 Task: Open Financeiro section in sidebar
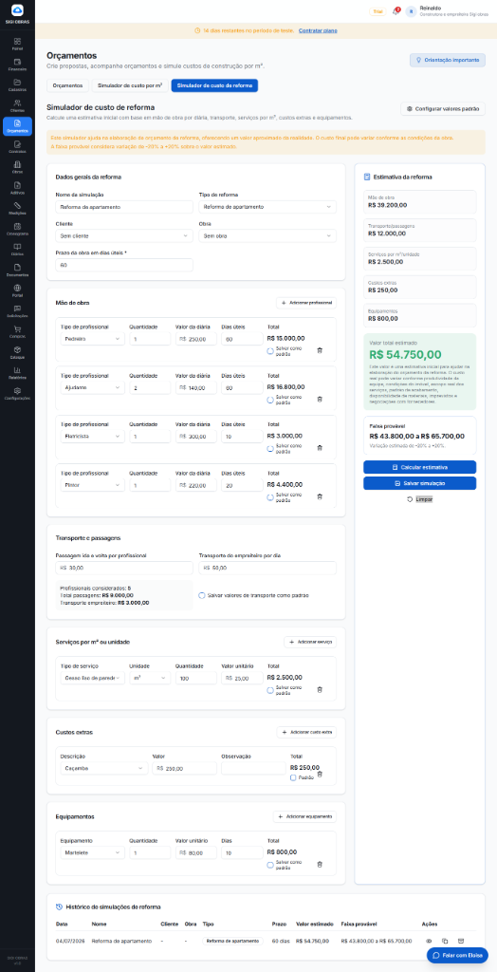pos(17,65)
